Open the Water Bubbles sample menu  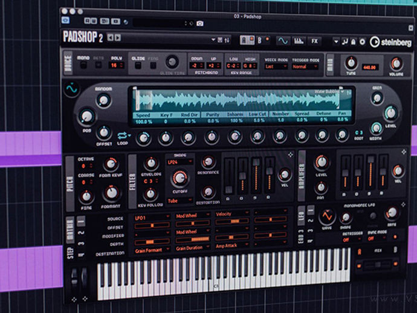tap(329, 91)
